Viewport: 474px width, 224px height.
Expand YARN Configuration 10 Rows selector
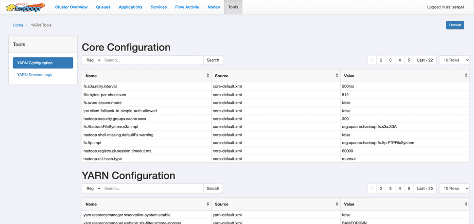tap(454, 189)
